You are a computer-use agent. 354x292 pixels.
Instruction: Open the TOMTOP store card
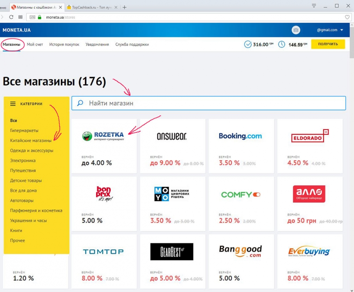[104, 261]
